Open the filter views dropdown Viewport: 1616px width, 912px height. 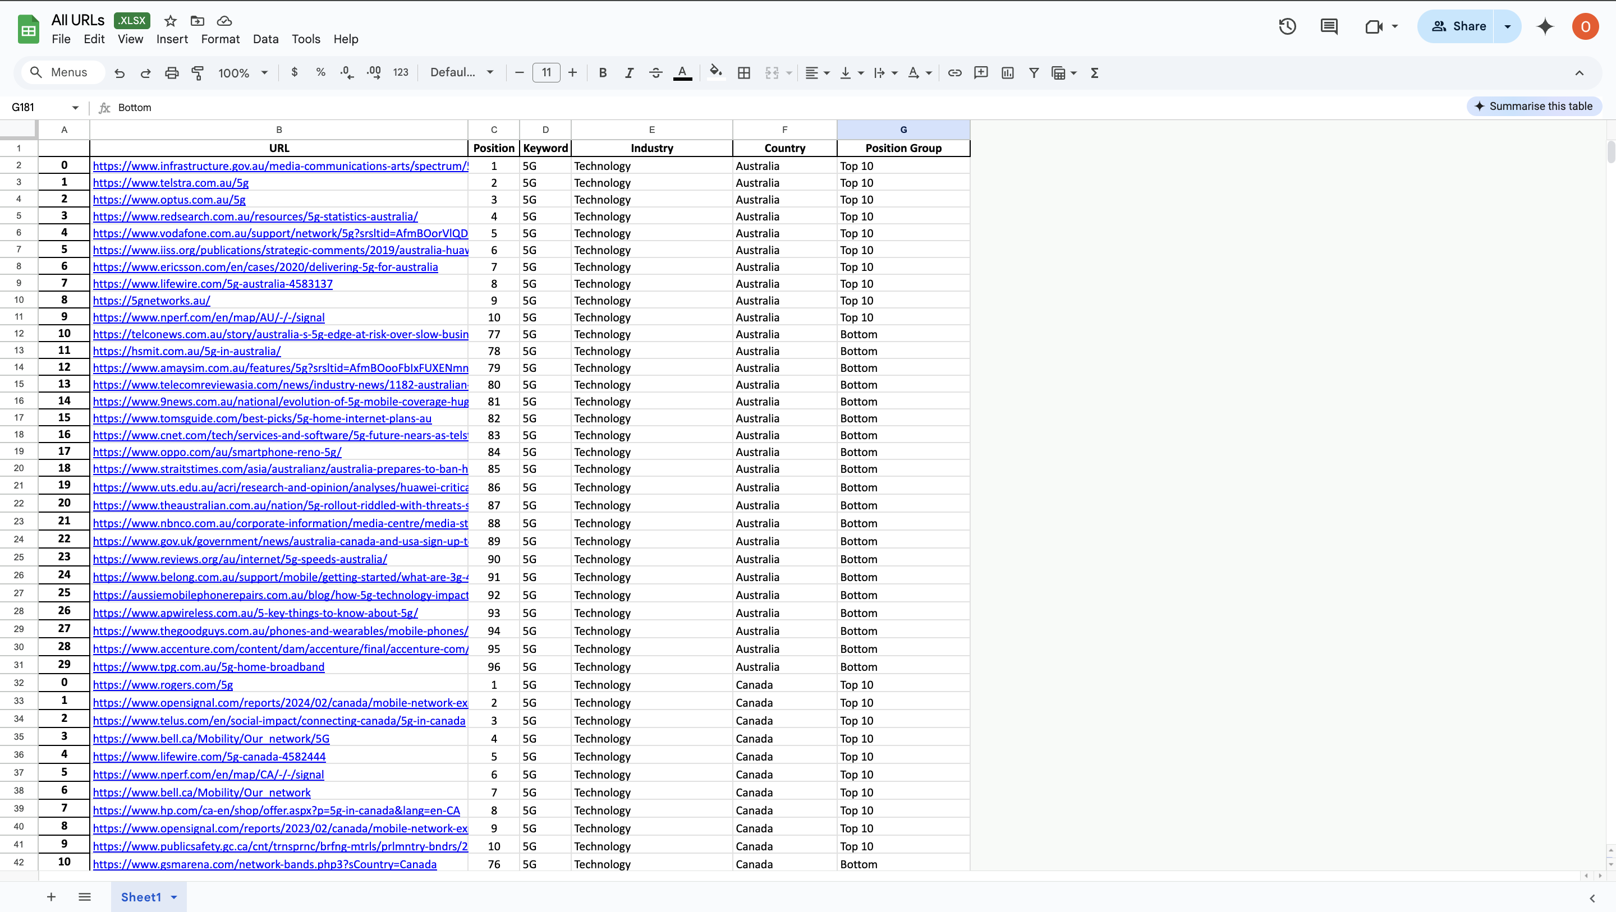(x=1073, y=73)
